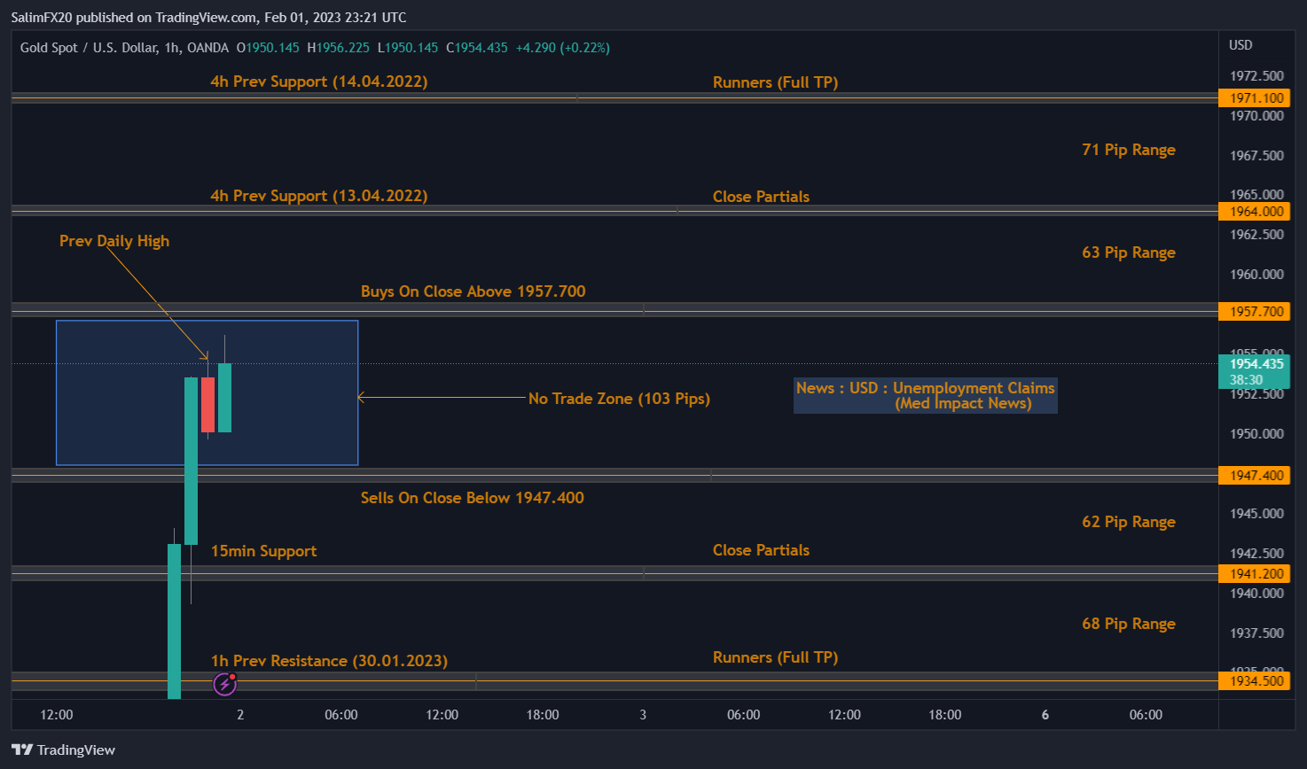
Task: Click the green change percentage (+0.22%) value
Action: (x=583, y=48)
